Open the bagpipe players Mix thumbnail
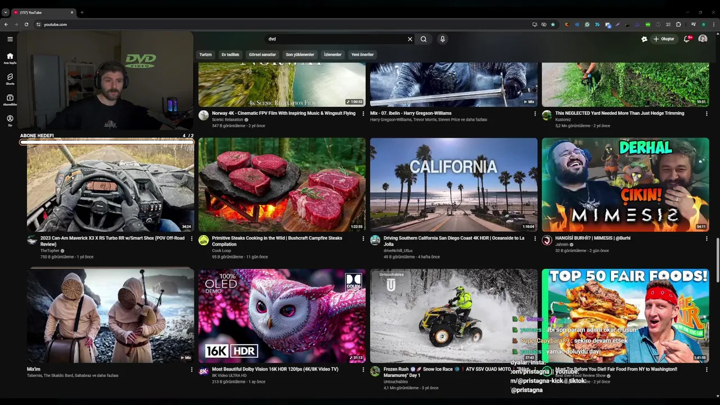Screen dimensions: 720x405 click(110, 316)
